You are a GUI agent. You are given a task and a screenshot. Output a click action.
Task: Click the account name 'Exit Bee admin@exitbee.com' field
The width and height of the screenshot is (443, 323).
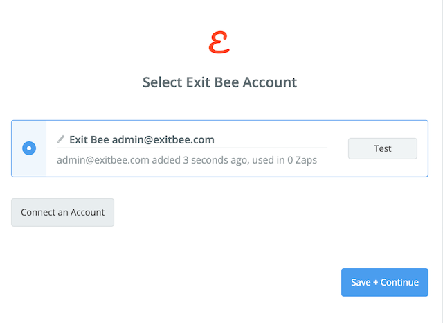coord(142,139)
